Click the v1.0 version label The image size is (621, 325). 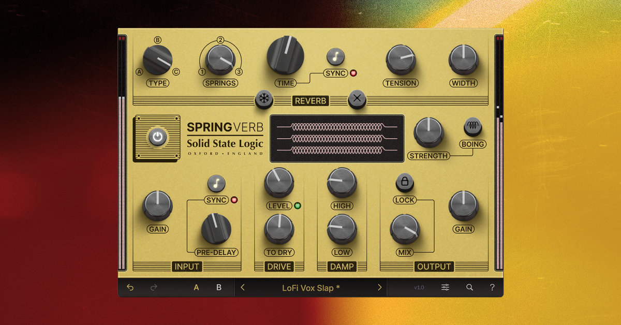tap(419, 287)
